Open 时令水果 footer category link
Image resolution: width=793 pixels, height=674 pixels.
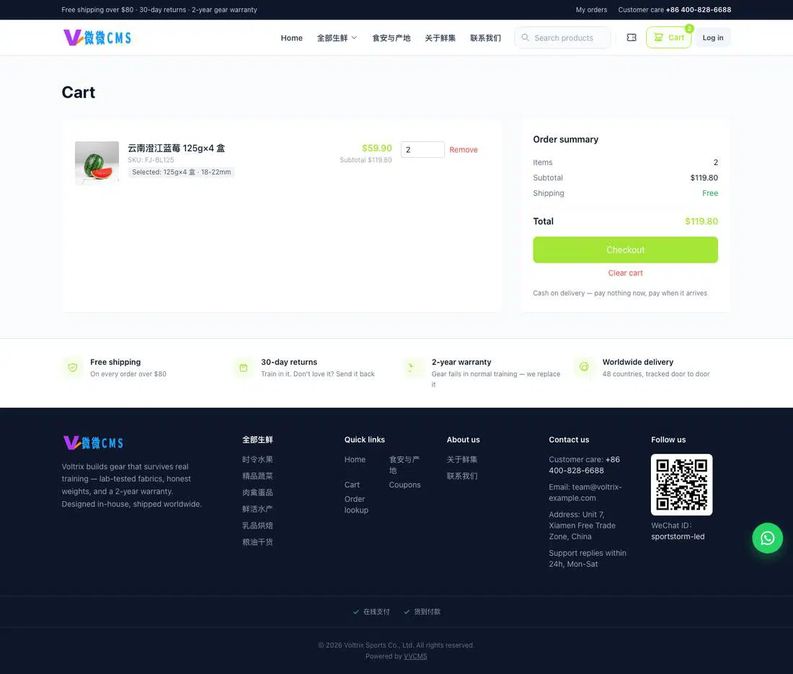click(257, 460)
